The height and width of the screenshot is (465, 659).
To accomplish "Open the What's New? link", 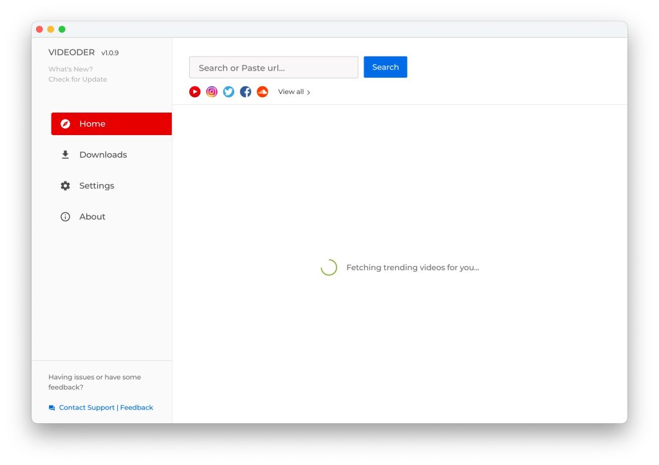I will tap(71, 69).
